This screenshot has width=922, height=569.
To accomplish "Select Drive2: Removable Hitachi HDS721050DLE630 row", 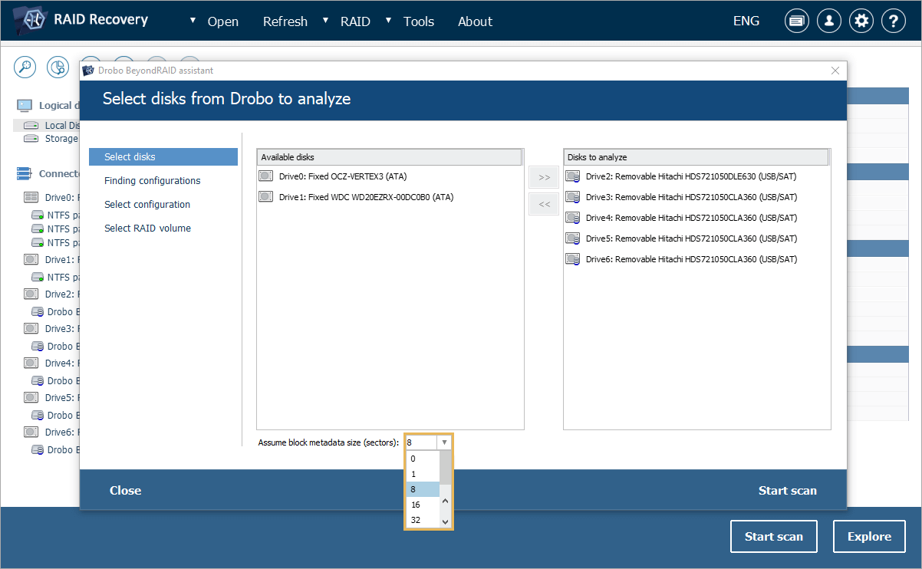I will (x=696, y=176).
